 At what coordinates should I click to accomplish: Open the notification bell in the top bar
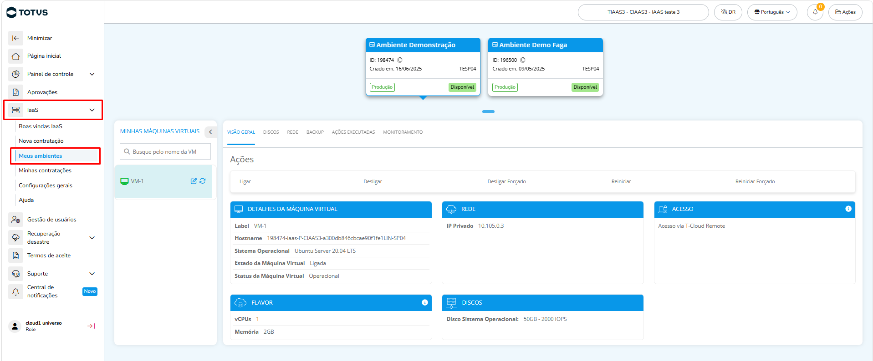815,12
